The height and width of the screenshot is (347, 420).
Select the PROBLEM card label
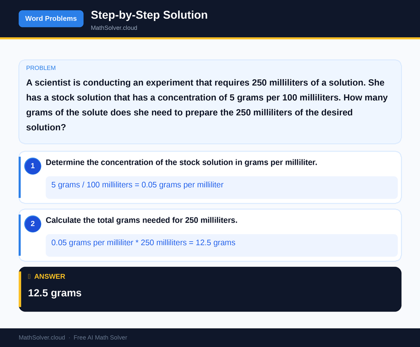pyautogui.click(x=41, y=68)
